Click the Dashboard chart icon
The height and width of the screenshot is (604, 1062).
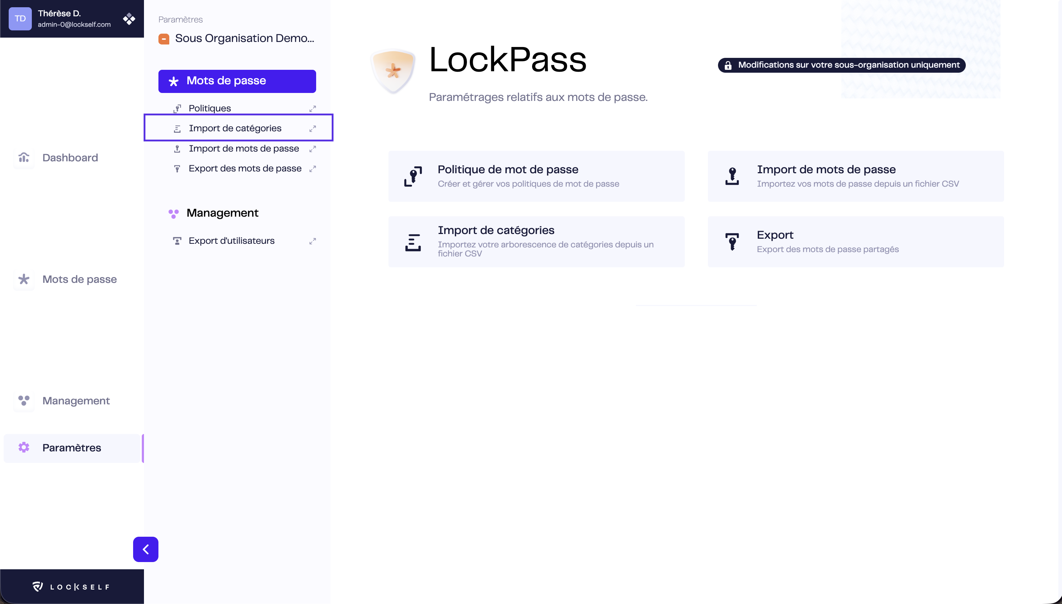pos(24,158)
